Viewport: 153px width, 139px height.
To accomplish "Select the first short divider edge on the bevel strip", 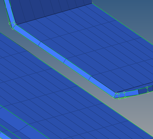I will (x=39, y=44).
